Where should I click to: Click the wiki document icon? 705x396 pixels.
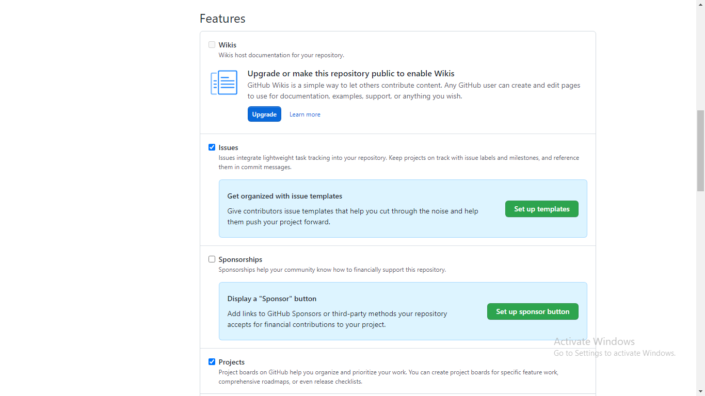224,82
